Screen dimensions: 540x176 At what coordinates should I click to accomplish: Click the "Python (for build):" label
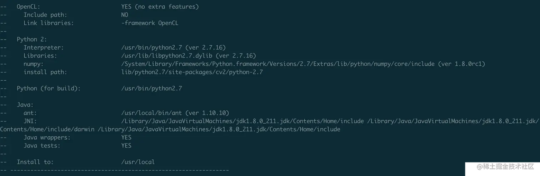[x=49, y=88]
